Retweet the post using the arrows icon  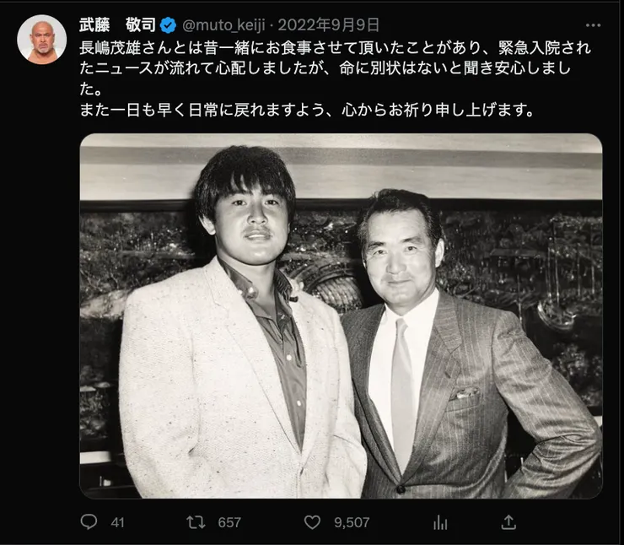[x=196, y=522]
